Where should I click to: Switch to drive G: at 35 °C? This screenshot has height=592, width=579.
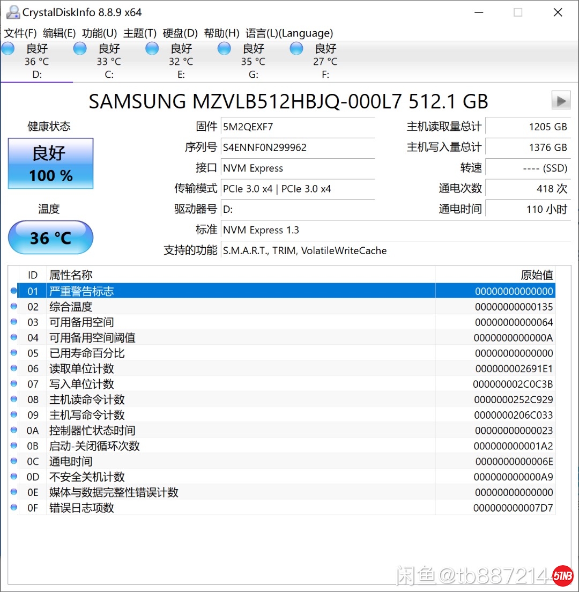tap(253, 61)
